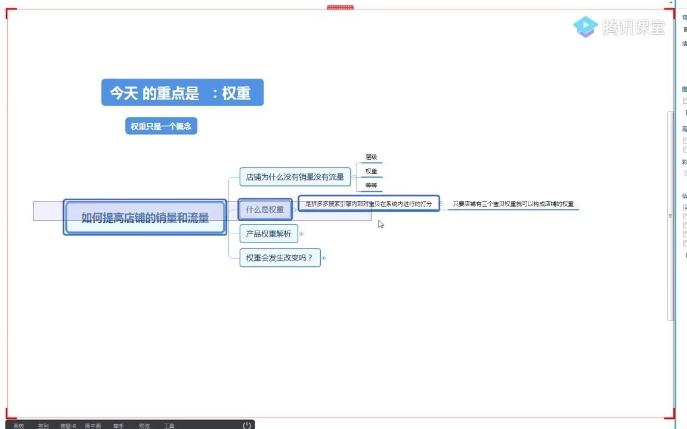
Task: Collapse the 什么是权重 branch
Action: click(295, 210)
